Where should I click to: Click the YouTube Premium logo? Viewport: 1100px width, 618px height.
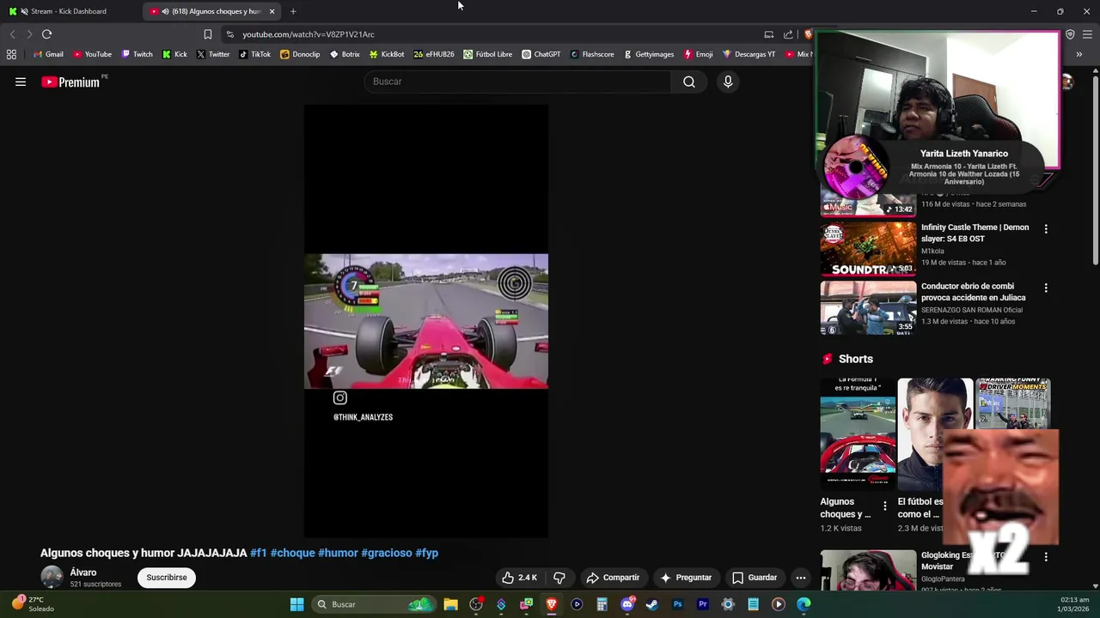coord(71,82)
